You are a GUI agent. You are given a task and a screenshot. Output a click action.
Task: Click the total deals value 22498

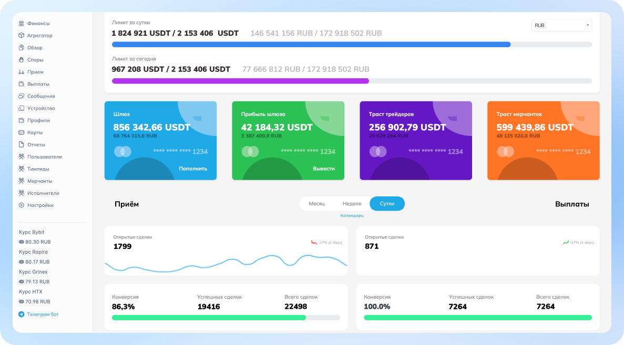point(295,307)
